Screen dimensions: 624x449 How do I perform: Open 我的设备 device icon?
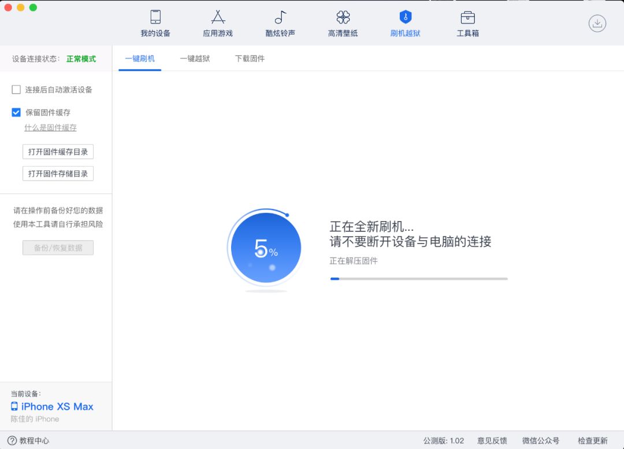click(x=155, y=17)
